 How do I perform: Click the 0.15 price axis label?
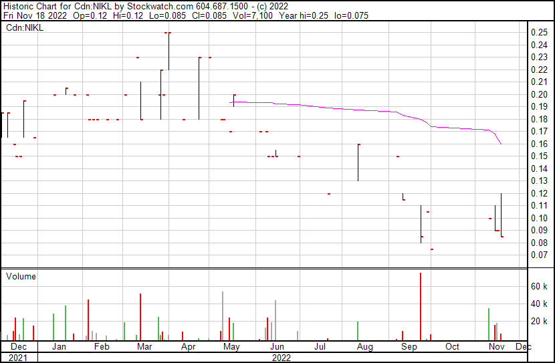point(539,156)
